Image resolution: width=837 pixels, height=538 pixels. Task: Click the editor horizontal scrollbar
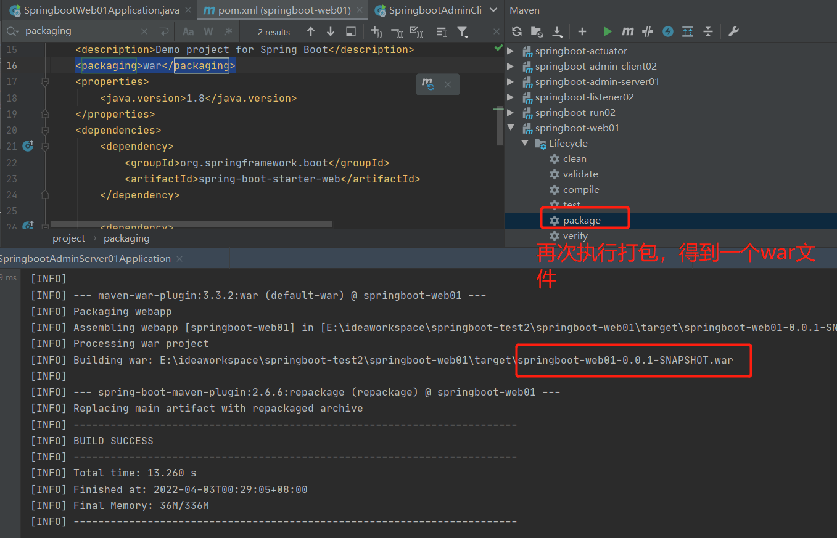(x=191, y=225)
